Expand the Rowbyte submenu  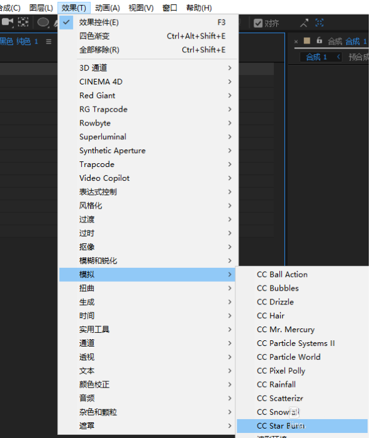pos(148,123)
